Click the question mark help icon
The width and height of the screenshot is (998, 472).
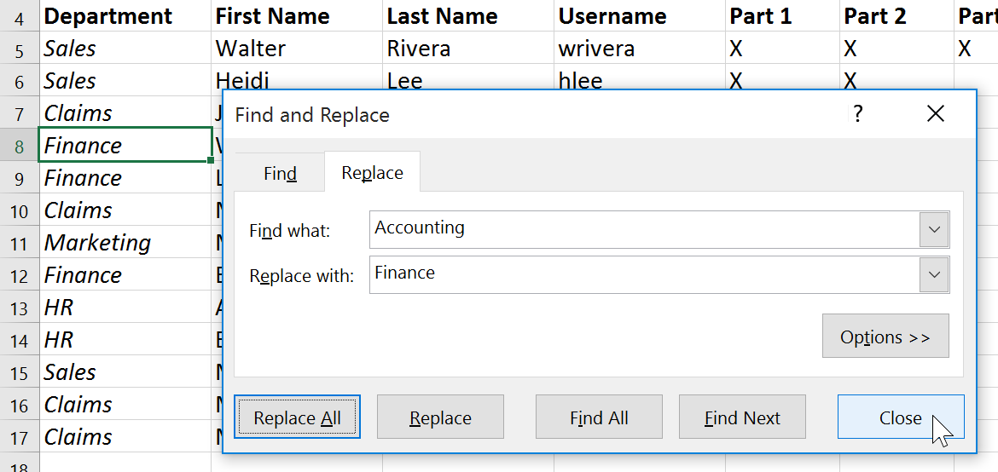[x=858, y=113]
